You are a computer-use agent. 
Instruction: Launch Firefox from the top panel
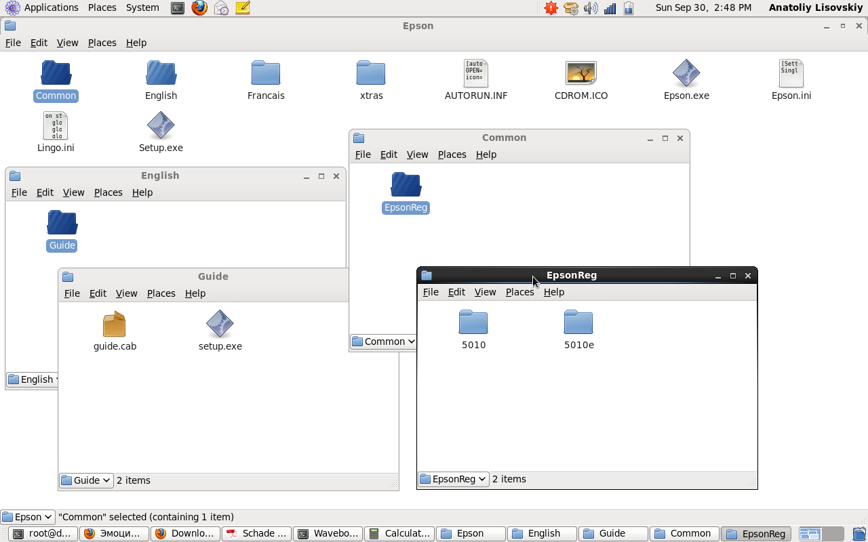(x=199, y=8)
